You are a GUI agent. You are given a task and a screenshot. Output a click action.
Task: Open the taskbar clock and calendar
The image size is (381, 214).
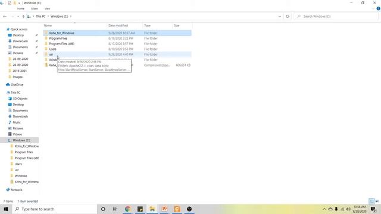coord(360,209)
